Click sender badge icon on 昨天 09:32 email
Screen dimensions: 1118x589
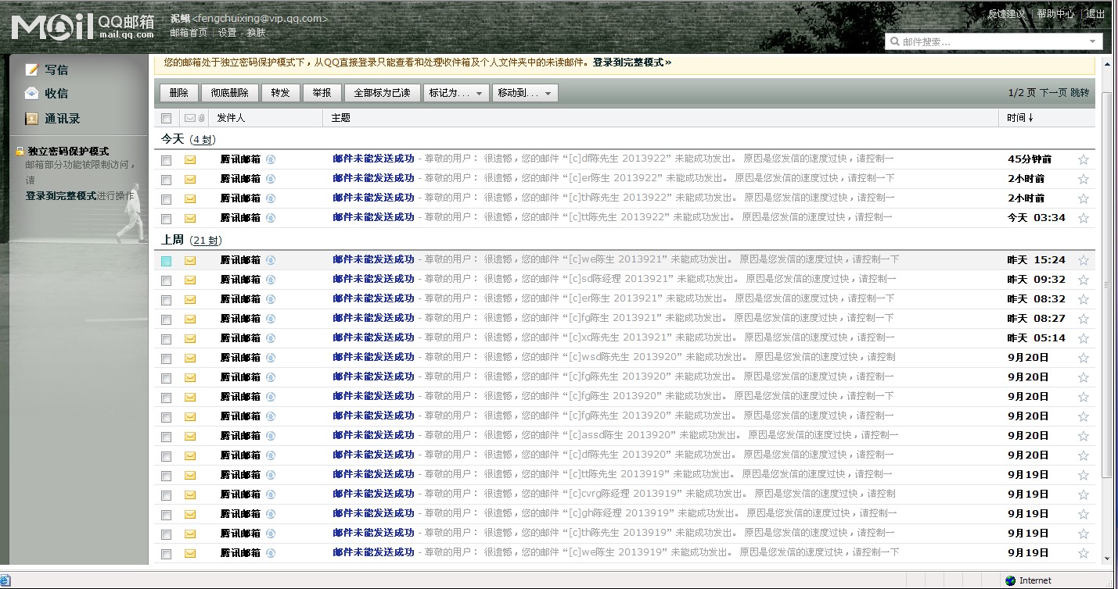(271, 280)
